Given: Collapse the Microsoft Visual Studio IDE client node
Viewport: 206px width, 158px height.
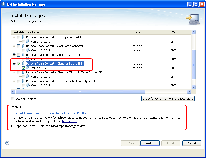Looking at the screenshot, I should [x=14, y=72].
